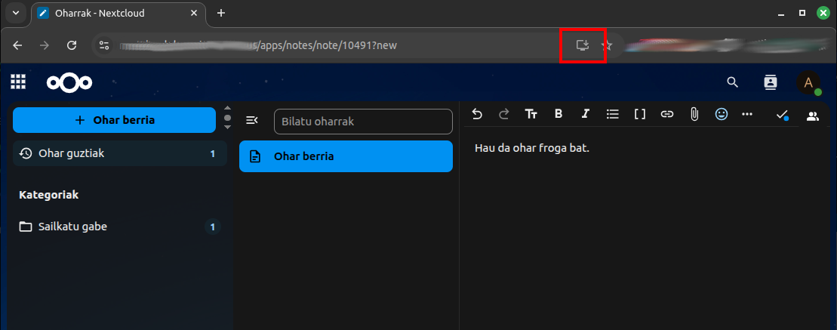
Task: Open the Sailkatu gabe category
Action: coord(114,227)
